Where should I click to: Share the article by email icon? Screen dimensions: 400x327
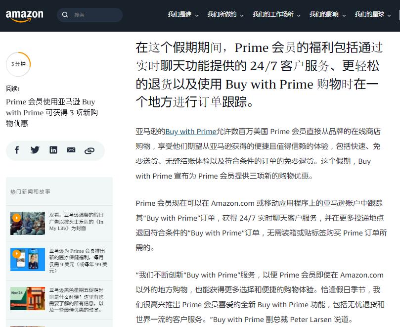tap(71, 150)
